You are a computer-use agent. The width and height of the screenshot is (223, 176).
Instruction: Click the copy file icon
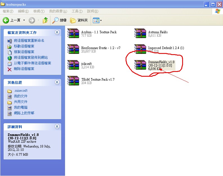(10, 52)
